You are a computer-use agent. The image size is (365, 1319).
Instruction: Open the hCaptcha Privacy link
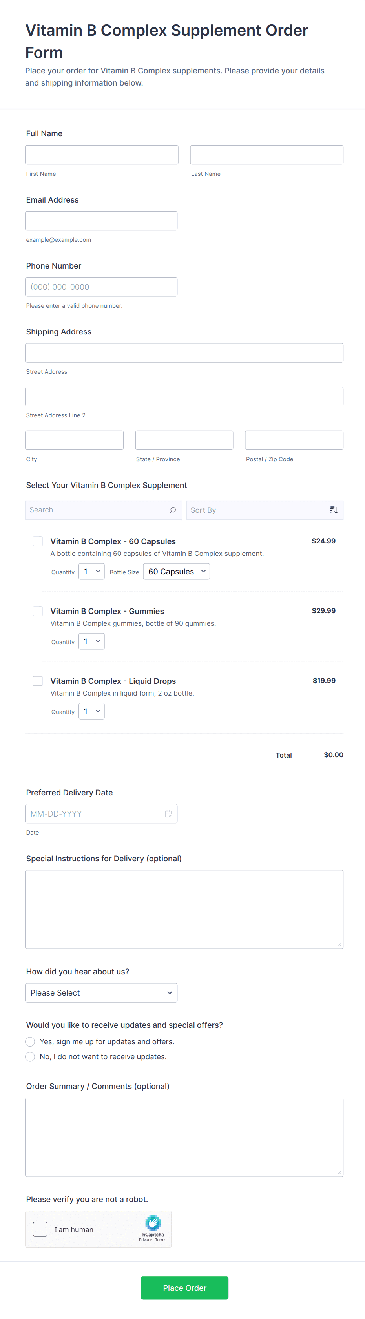(145, 1240)
